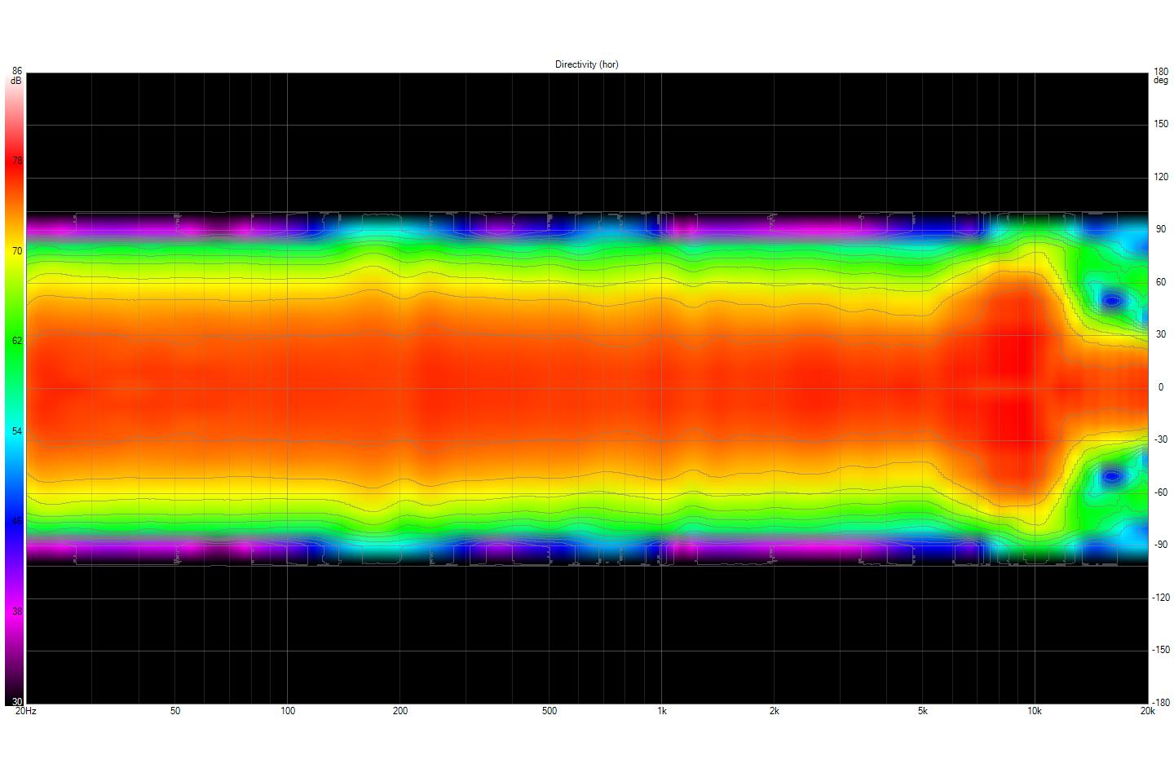Click the 30 degree axis label

pyautogui.click(x=1161, y=334)
